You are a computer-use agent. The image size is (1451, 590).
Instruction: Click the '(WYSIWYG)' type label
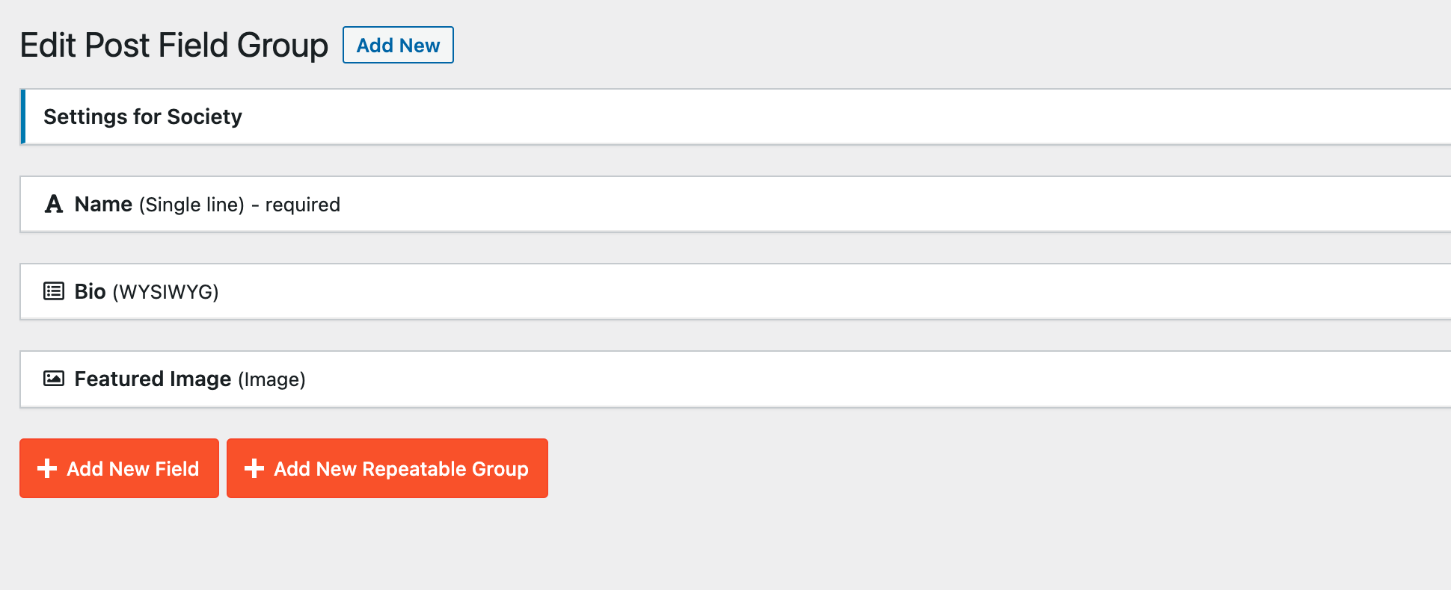click(165, 292)
